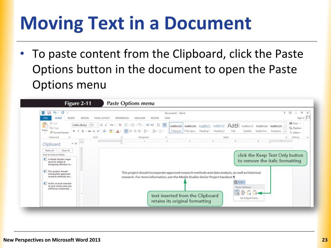Click the Increase Indent icon

click(x=153, y=125)
